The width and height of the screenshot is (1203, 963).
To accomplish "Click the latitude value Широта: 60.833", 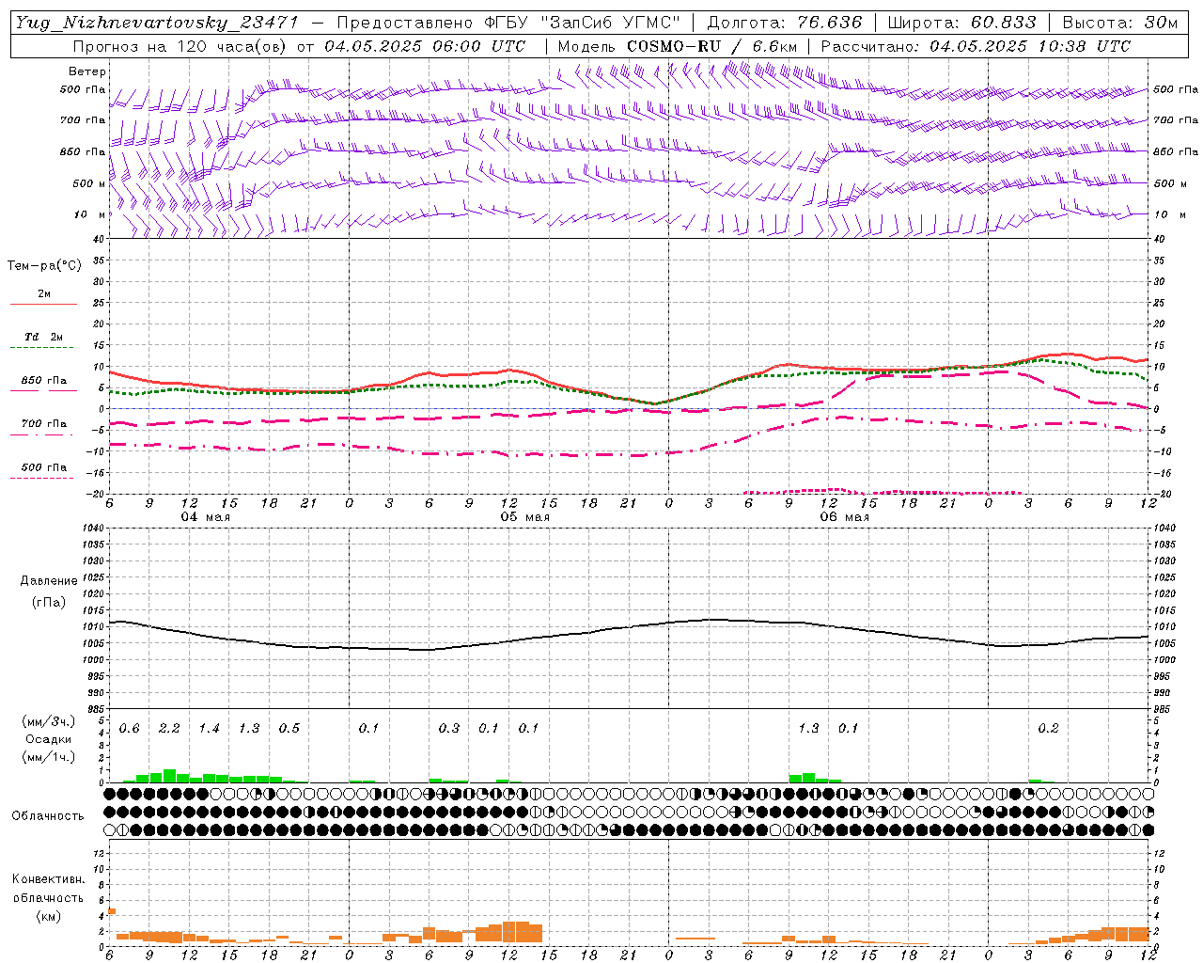I will point(961,23).
